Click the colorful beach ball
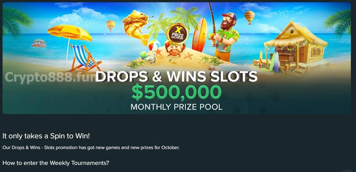356x172 pixels. click(x=154, y=45)
